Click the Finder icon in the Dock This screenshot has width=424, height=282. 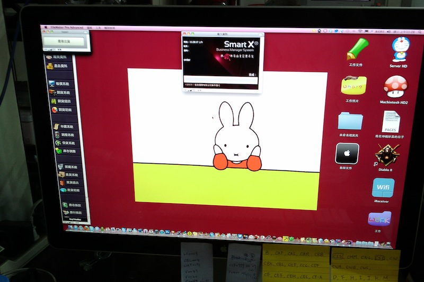(x=70, y=228)
